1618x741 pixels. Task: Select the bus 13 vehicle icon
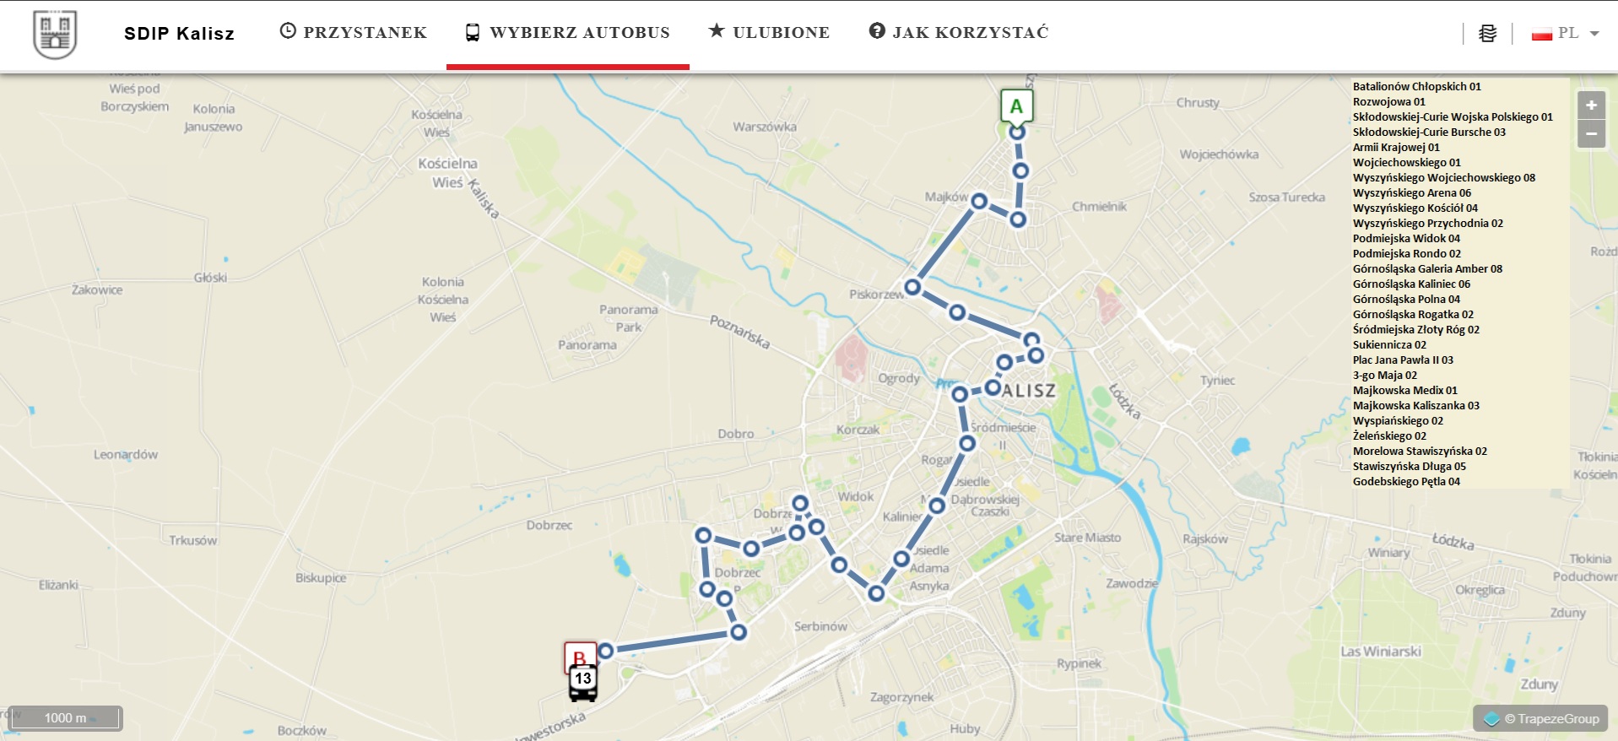[582, 683]
